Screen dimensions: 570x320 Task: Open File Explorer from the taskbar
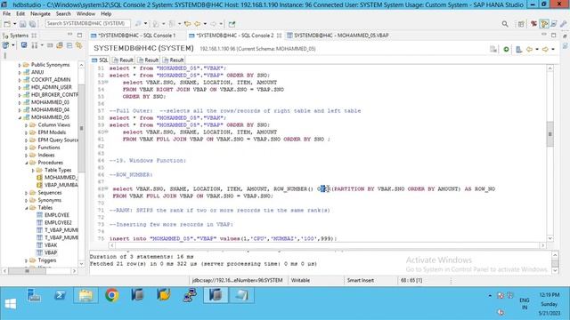click(x=85, y=295)
